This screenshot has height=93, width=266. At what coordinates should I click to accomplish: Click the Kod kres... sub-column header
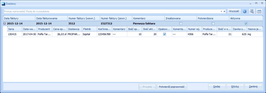coord(104,29)
